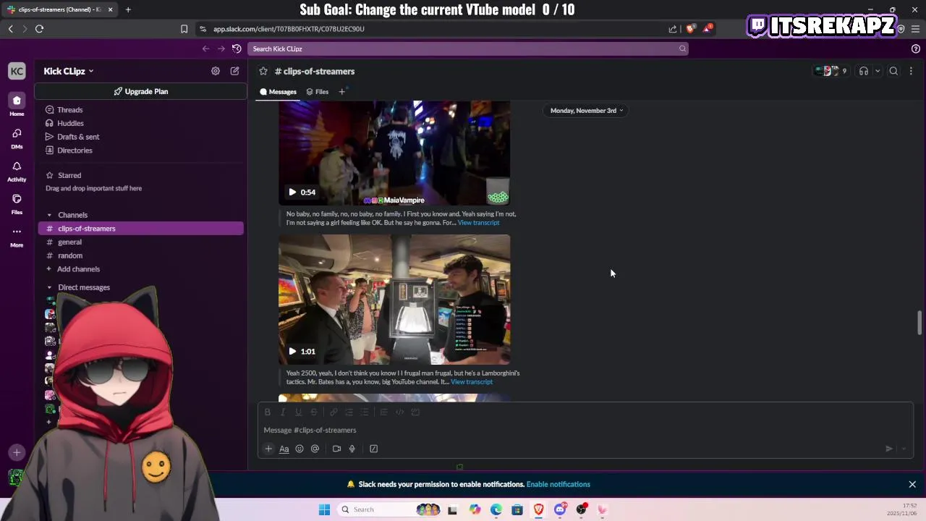Toggle italic formatting in composer

pos(283,412)
